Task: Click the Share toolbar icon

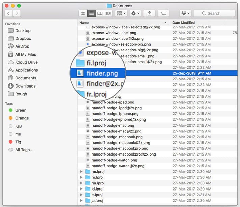Action: pyautogui.click(x=149, y=13)
